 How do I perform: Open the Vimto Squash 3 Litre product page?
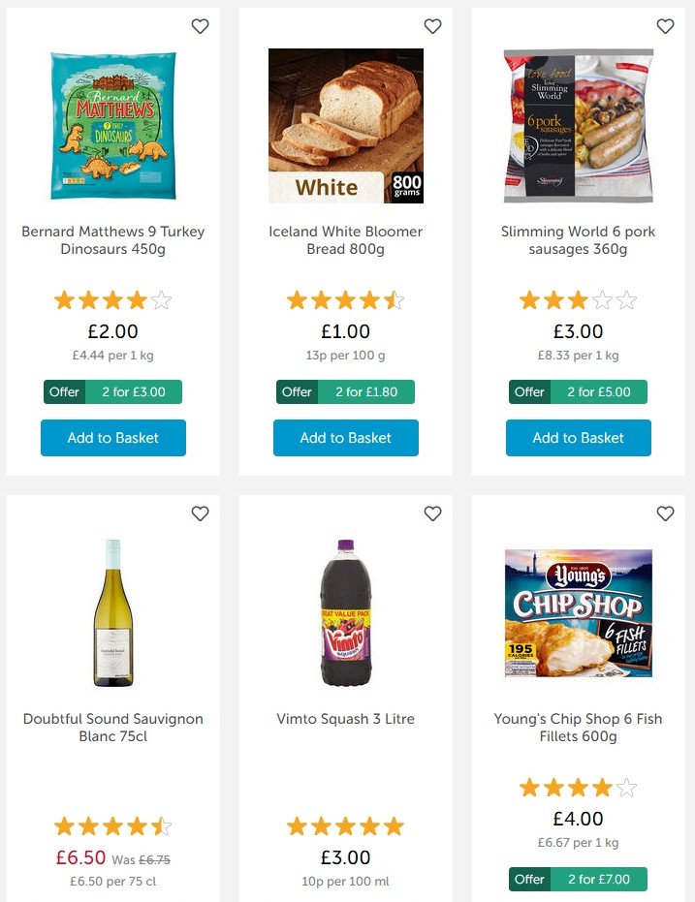345,719
